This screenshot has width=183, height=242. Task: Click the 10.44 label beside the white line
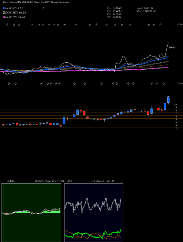tap(172, 48)
